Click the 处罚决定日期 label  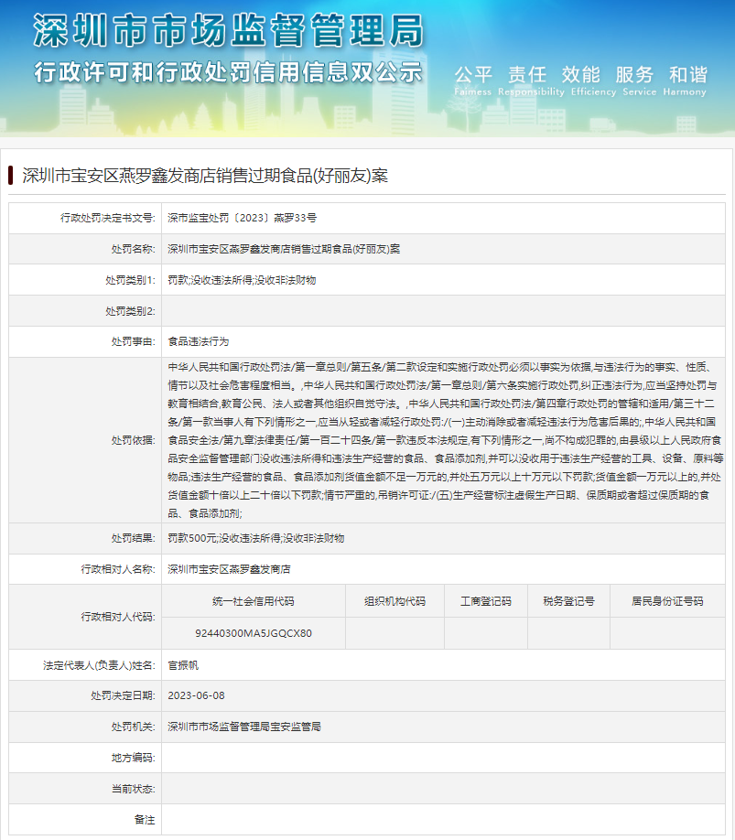pyautogui.click(x=124, y=696)
